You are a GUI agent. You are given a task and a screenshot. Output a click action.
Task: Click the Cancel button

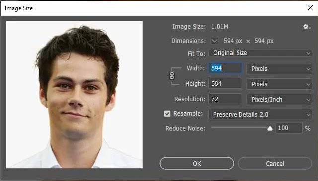275,163
